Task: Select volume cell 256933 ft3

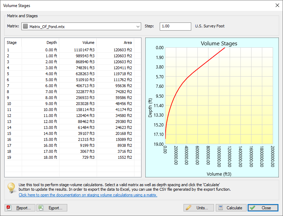Action: [85, 98]
